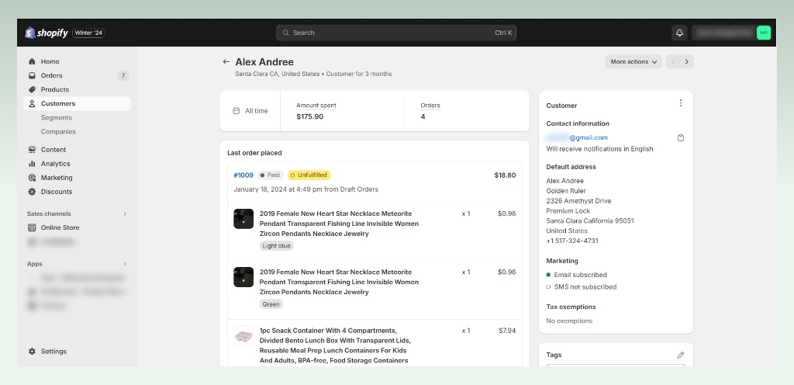Open Settings in the sidebar
Viewport: 794px width, 385px height.
[x=77, y=351]
